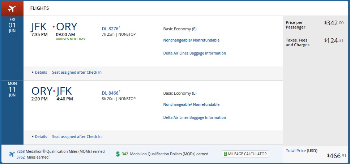Click the Total Price label
Screen dimensions: 350x164
point(295,151)
